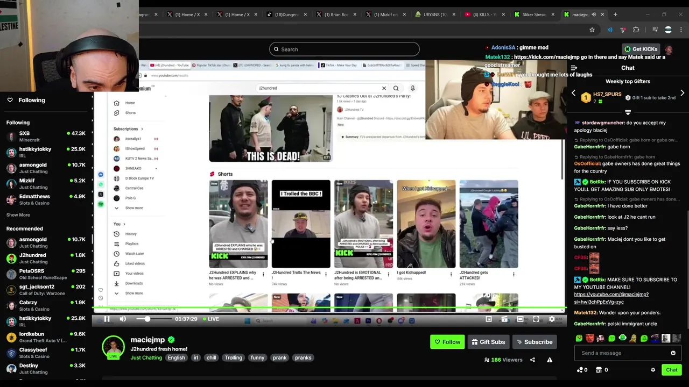This screenshot has height=387, width=689.
Task: Toggle theater mode in the player
Action: (520, 319)
